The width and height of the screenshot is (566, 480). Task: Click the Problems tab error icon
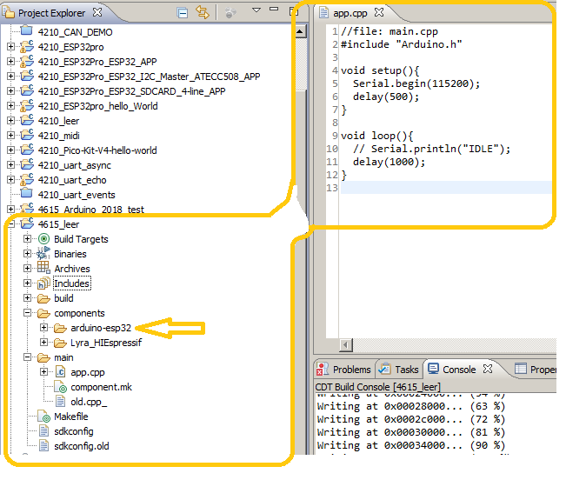pos(323,370)
